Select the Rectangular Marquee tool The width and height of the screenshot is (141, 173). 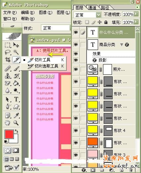click(x=8, y=45)
